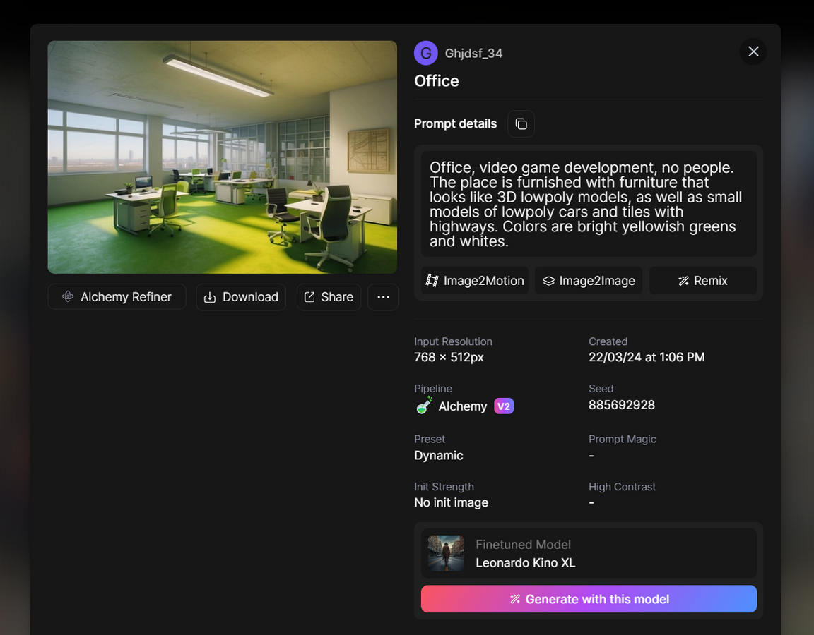Open the more options ellipsis menu
The height and width of the screenshot is (635, 814).
coord(383,297)
